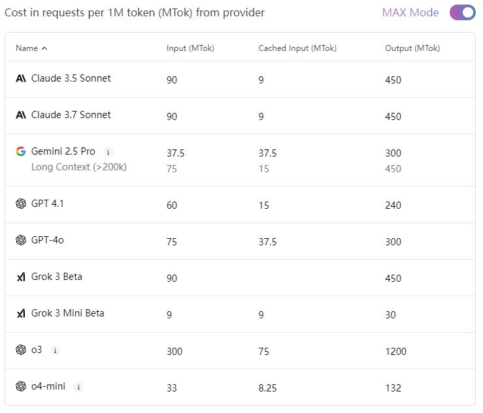Select the Claude 3.7 Sonnet model name
Image resolution: width=483 pixels, height=413 pixels.
[71, 115]
